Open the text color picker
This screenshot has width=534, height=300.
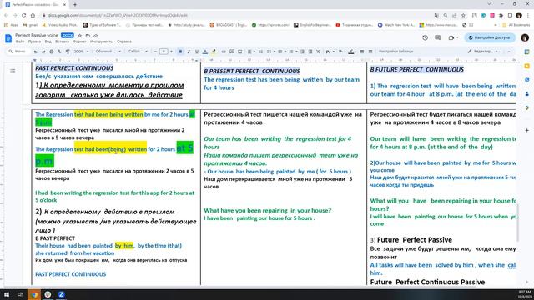tap(205, 52)
